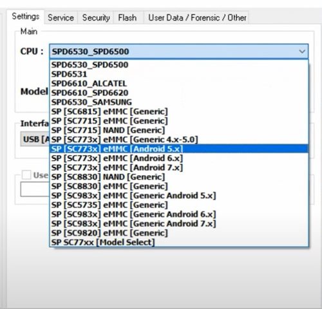Choose SP [SC773x] eMMC [Generic 4.x-5.0]
322x309 pixels.
tap(179, 140)
